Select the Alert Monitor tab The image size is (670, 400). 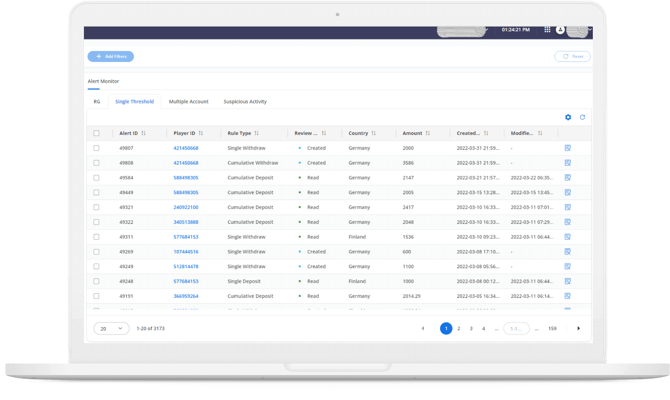(103, 82)
